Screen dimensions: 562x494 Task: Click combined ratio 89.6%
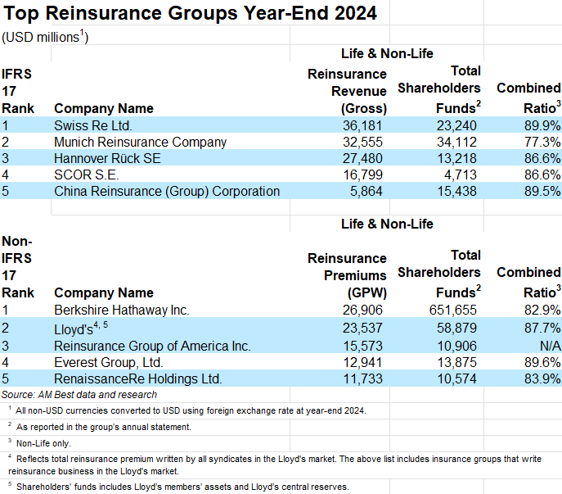pos(542,363)
